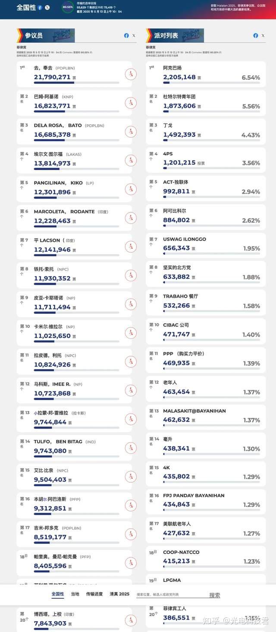Switch to the 当地 tab

pos(75,594)
